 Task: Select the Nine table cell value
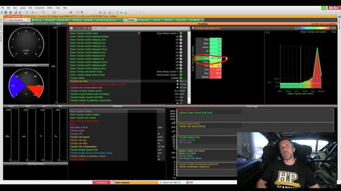click(x=215, y=40)
